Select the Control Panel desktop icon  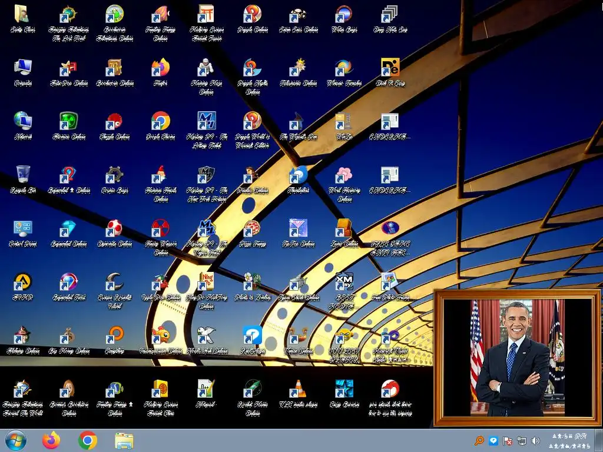pyautogui.click(x=23, y=232)
